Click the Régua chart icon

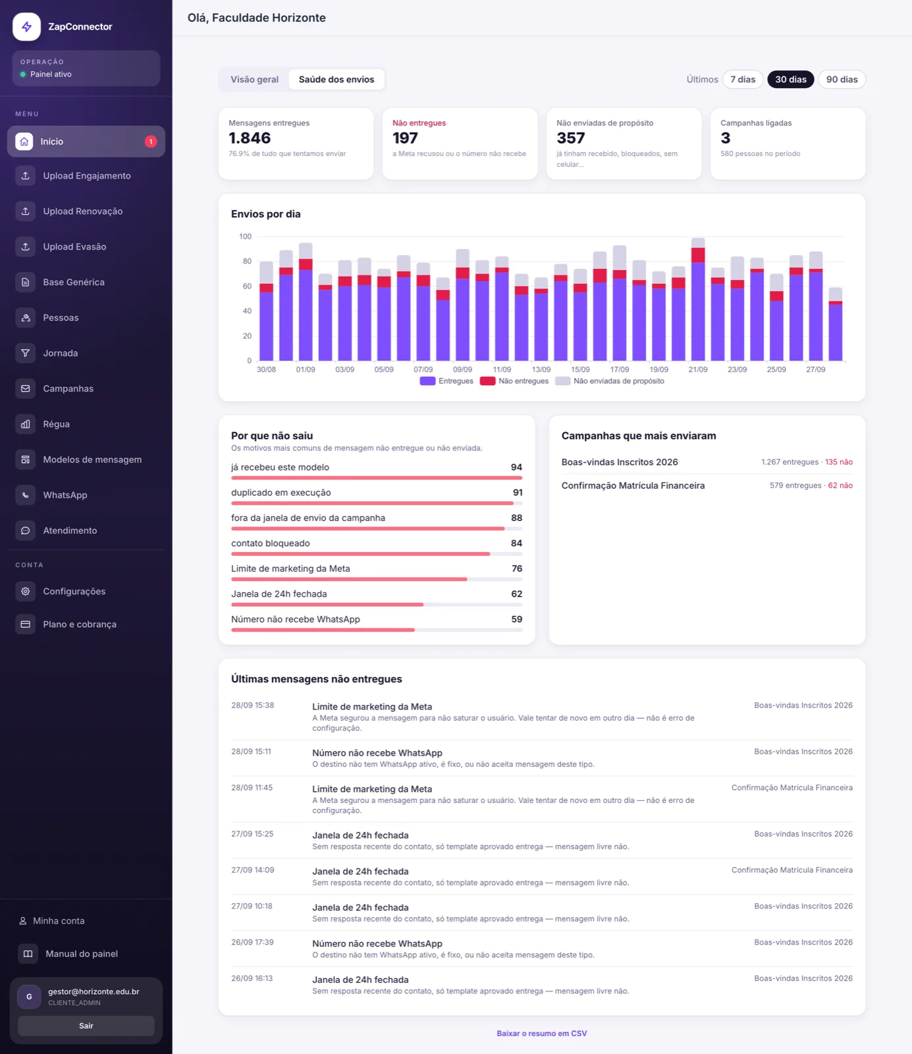coord(25,424)
